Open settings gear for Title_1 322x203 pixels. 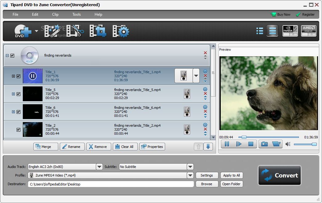tap(205, 72)
